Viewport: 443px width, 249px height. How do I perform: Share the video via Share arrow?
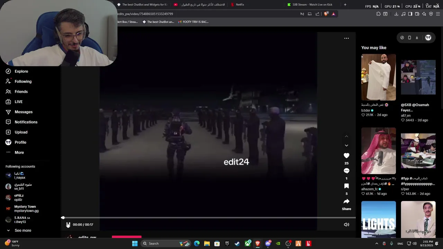(x=346, y=201)
